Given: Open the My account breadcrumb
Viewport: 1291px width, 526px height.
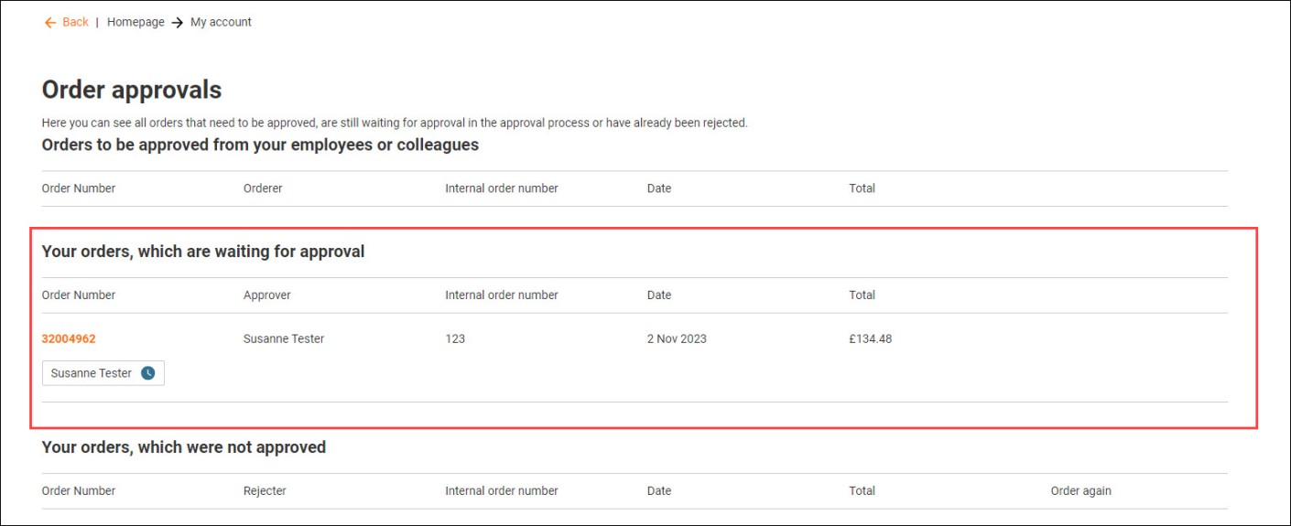Looking at the screenshot, I should (x=221, y=22).
